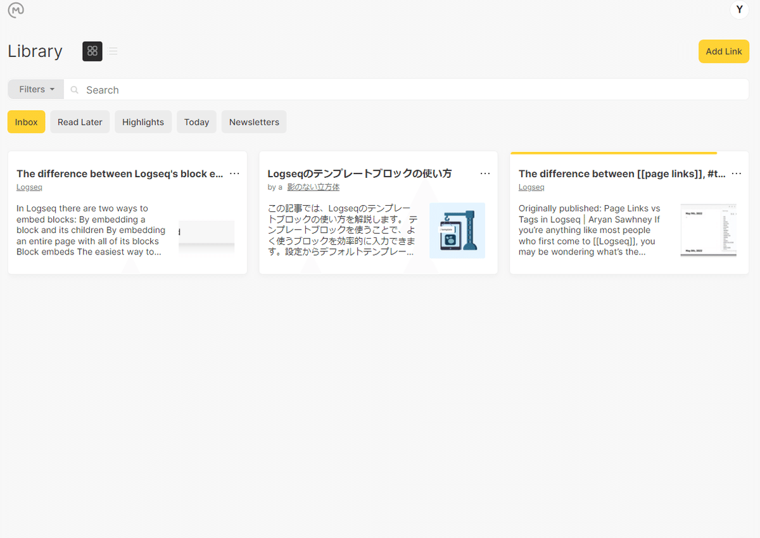Viewport: 760px width, 538px height.
Task: Open the Y user avatar menu
Action: [x=739, y=9]
